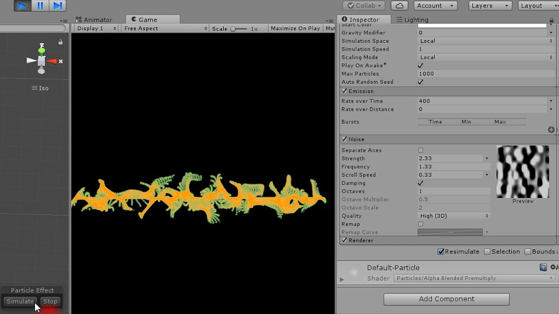This screenshot has height=314, width=559.
Task: Click the Add Component button
Action: [x=446, y=299]
